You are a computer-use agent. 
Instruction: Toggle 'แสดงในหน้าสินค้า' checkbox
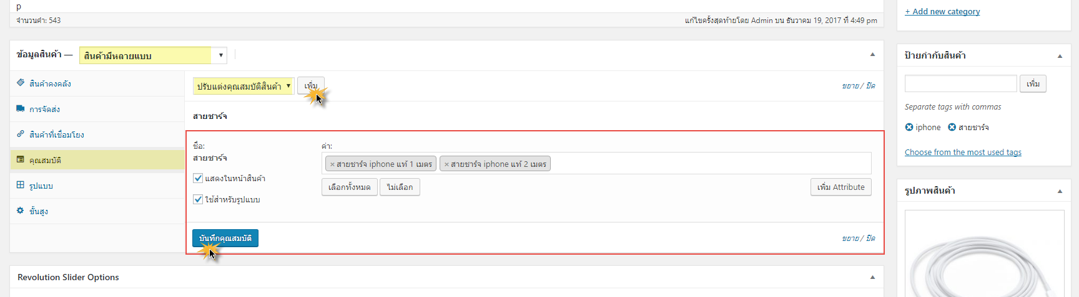coord(198,178)
